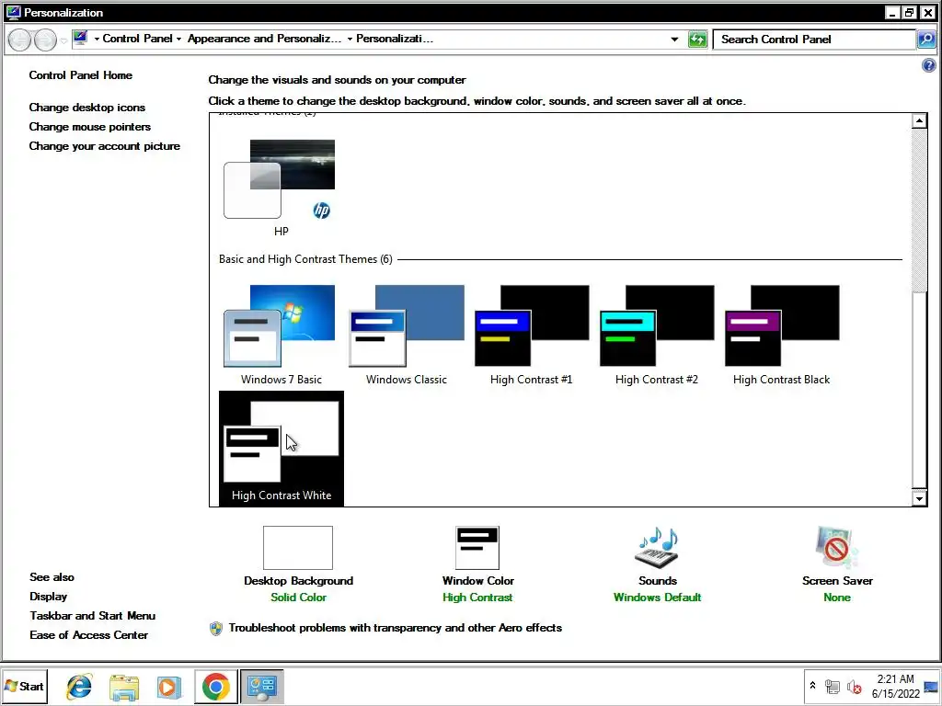Screen dimensions: 942x706
Task: Open Windows Explorer from taskbar
Action: click(x=124, y=687)
